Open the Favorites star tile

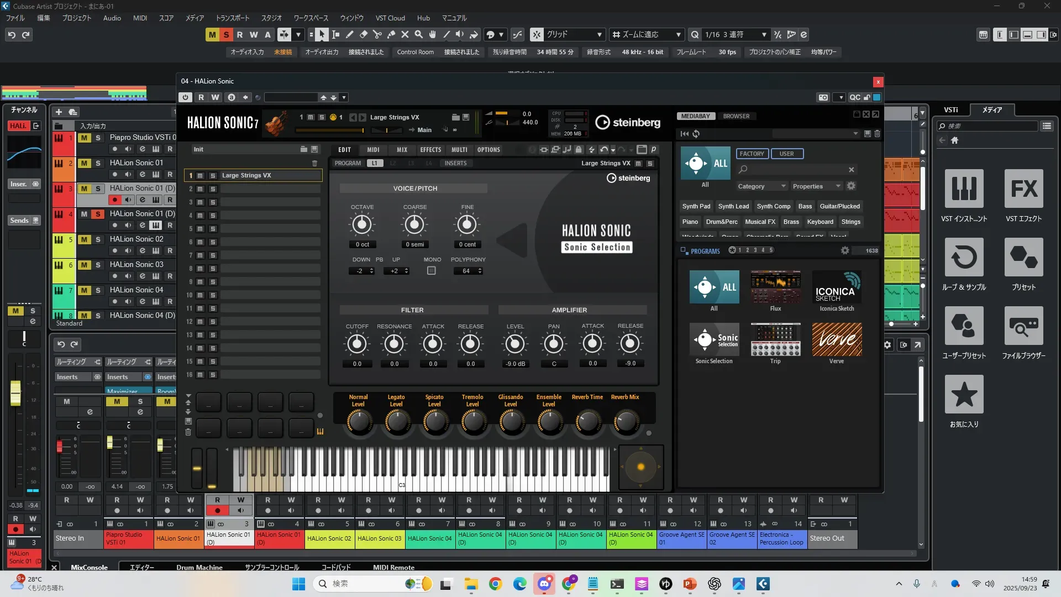(964, 395)
